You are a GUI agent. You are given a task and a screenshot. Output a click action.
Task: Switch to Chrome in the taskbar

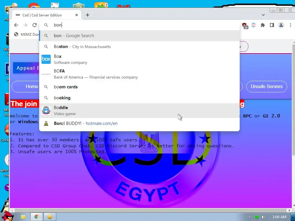click(x=36, y=217)
